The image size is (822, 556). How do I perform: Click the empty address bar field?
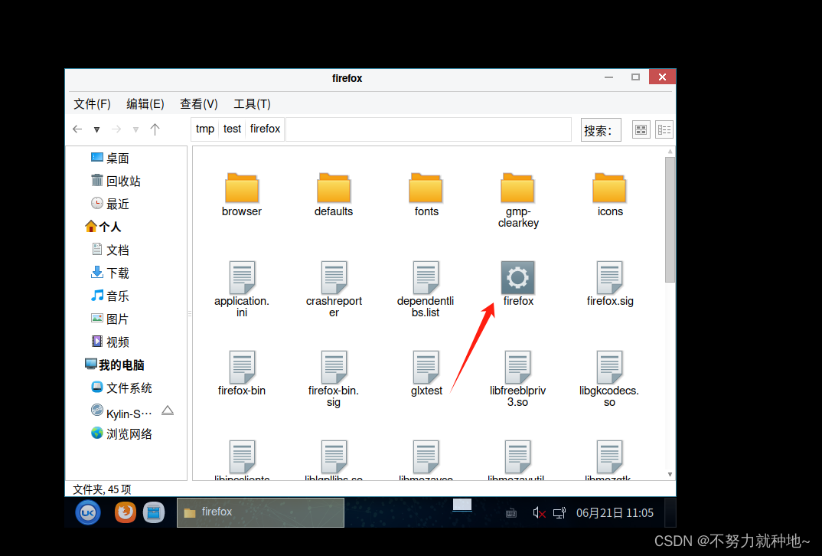429,129
